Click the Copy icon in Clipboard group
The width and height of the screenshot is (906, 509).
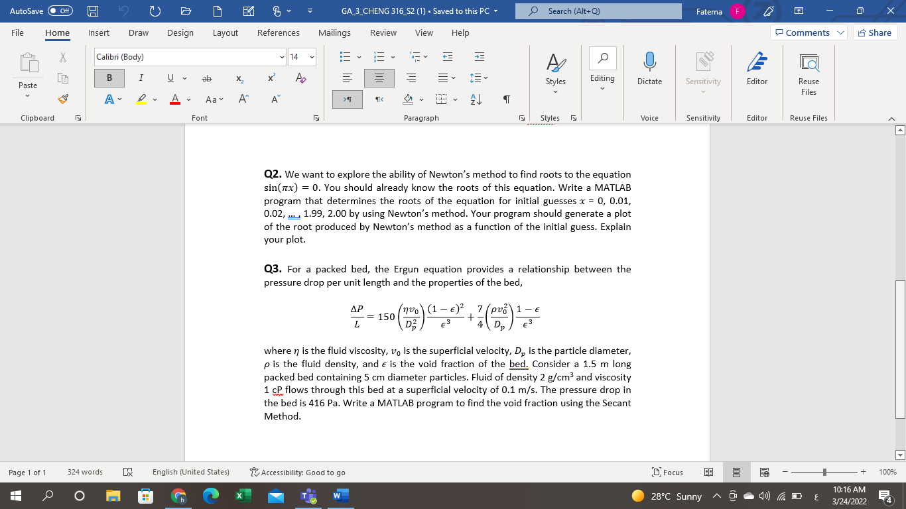(x=63, y=79)
